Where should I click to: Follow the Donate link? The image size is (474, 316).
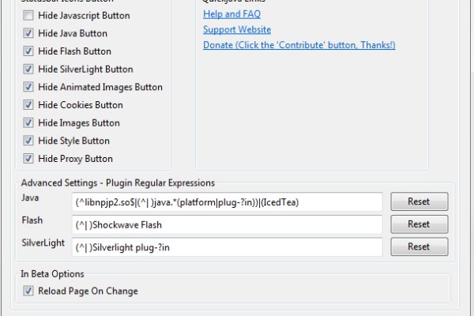tap(299, 45)
